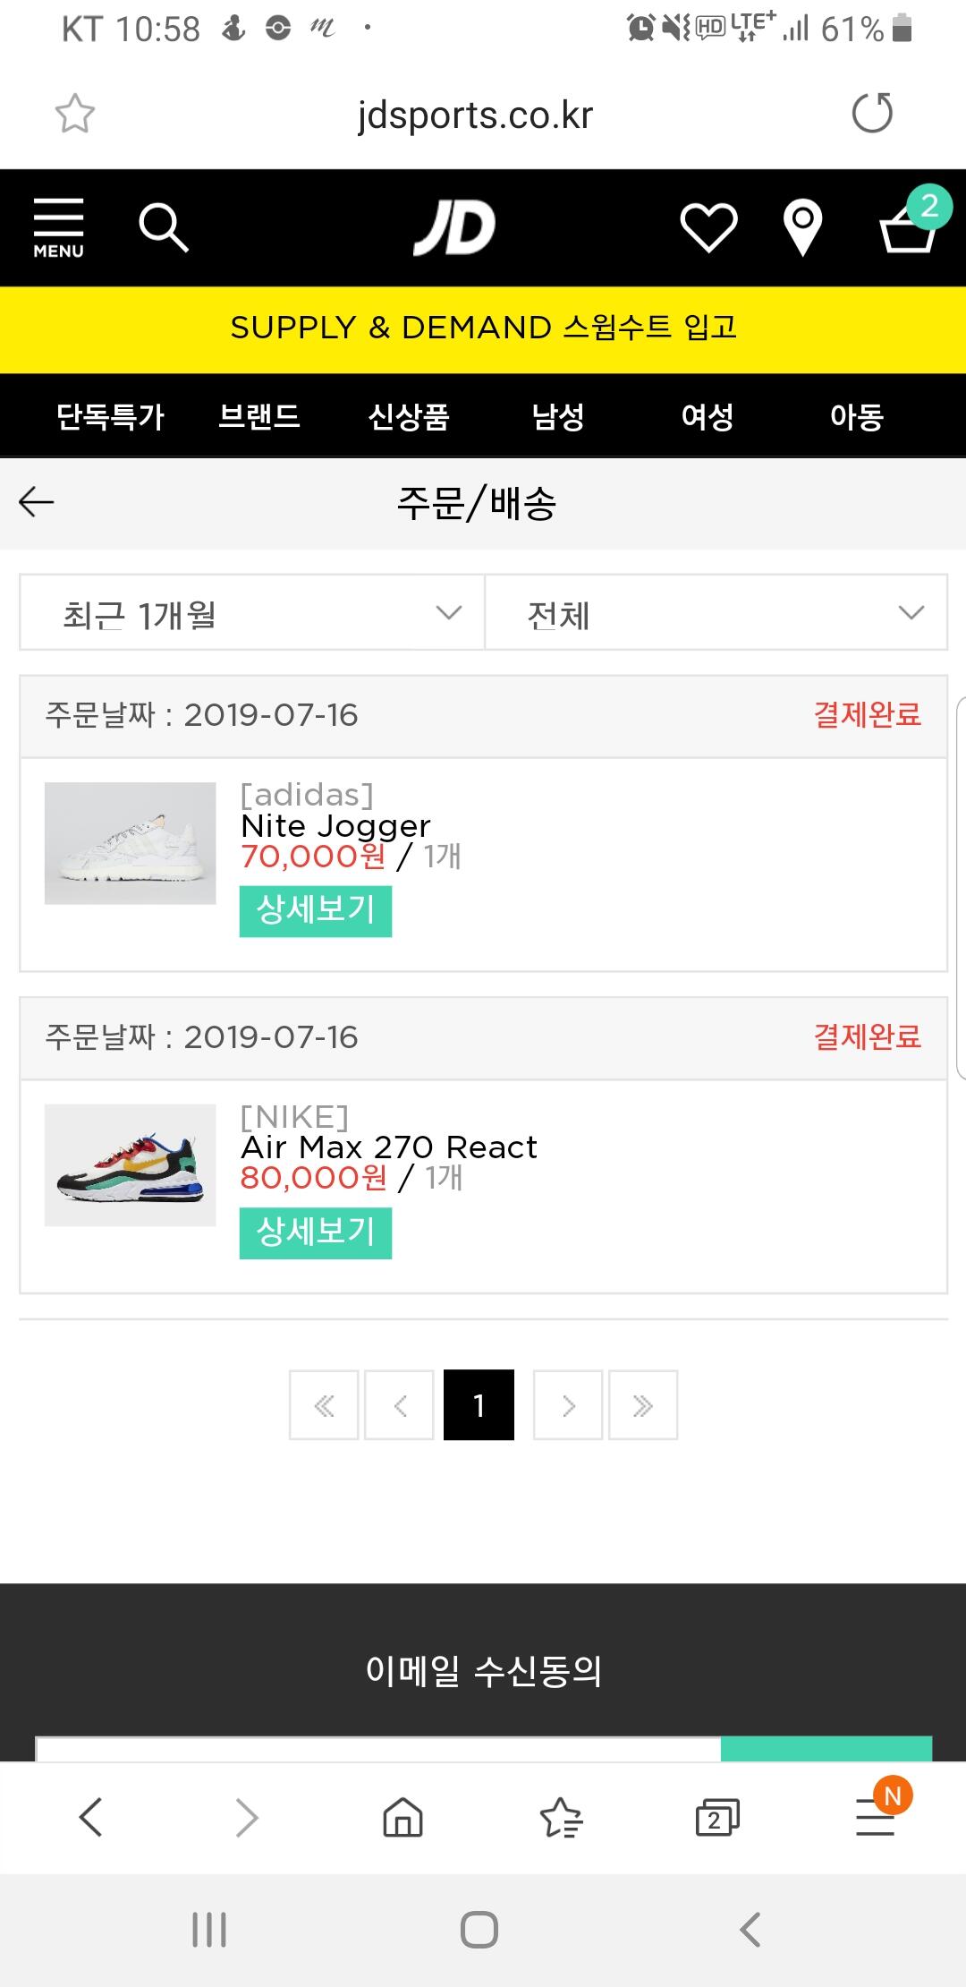This screenshot has height=1987, width=966.
Task: Tap the yellow SUPPLY & DEMAND banner
Action: [483, 328]
